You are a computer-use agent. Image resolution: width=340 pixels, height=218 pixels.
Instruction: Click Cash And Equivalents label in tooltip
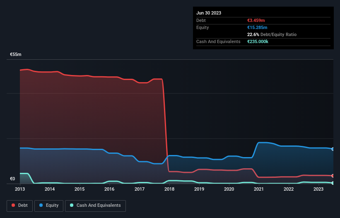(218, 41)
